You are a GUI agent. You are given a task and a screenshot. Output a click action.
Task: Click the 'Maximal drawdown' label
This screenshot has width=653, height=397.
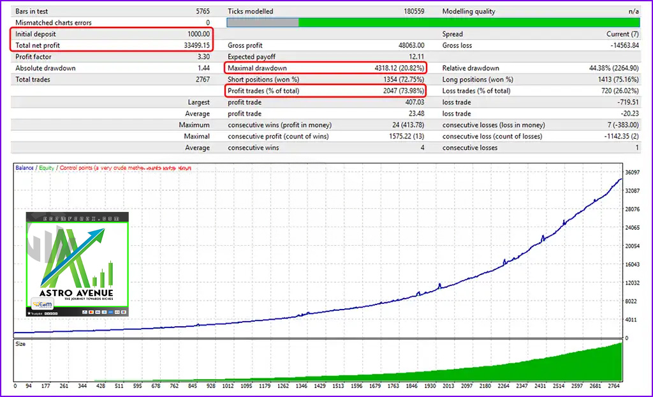[x=257, y=68]
